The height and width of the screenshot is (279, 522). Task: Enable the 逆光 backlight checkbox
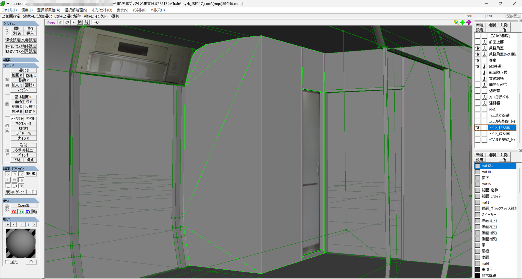(x=7, y=262)
